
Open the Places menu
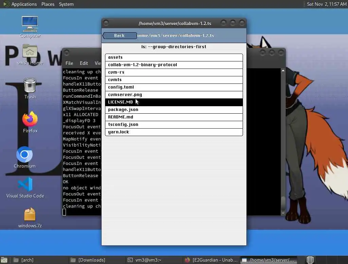pyautogui.click(x=48, y=4)
